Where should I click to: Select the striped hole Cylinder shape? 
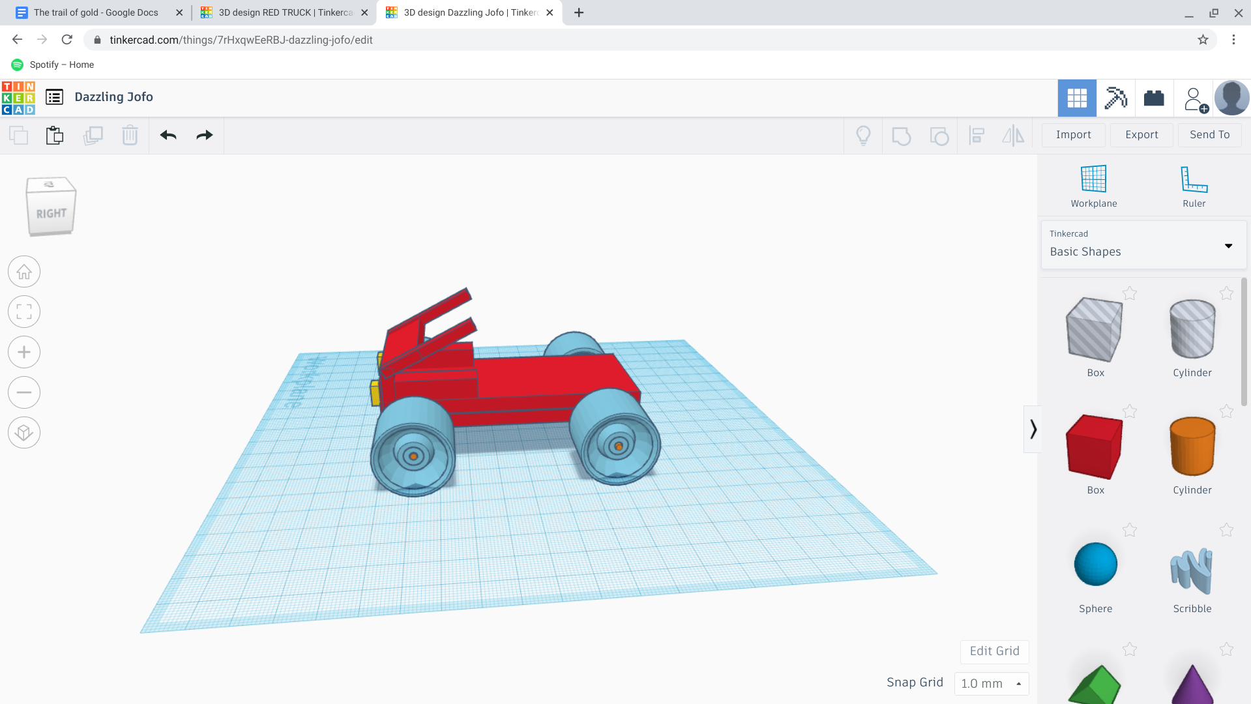1192,330
